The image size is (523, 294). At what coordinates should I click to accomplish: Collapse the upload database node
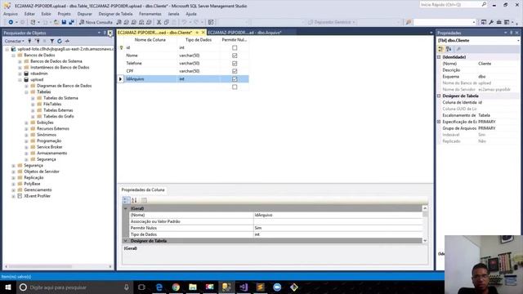tap(20, 80)
